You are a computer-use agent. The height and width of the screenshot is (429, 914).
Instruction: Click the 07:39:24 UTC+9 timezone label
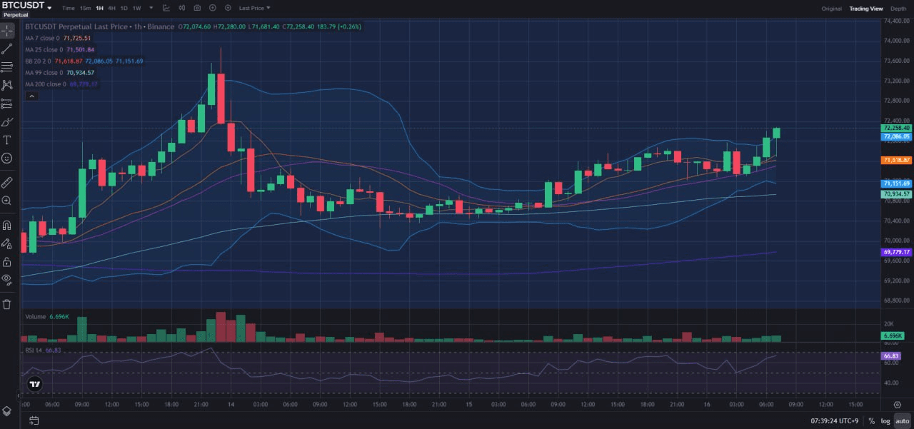(x=834, y=421)
